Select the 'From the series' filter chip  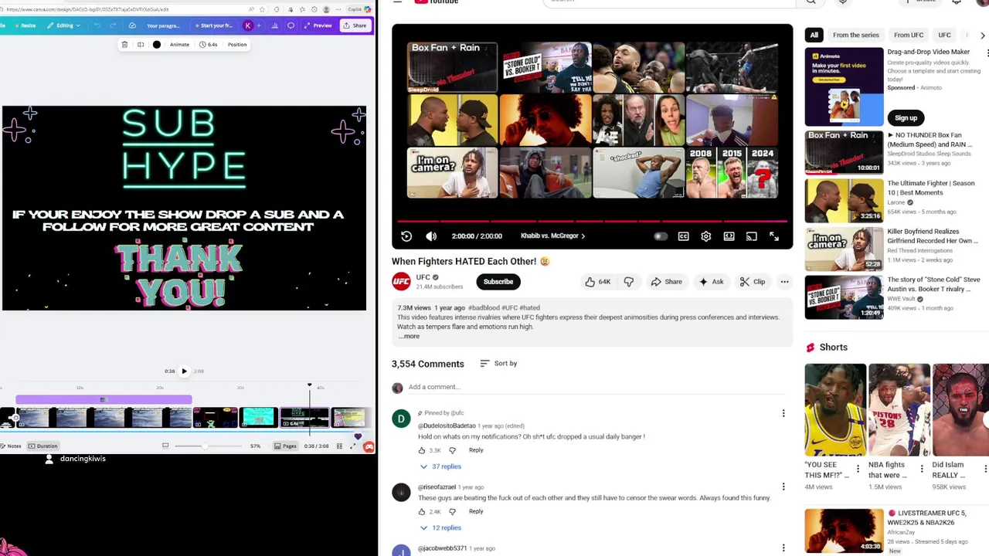tap(856, 35)
